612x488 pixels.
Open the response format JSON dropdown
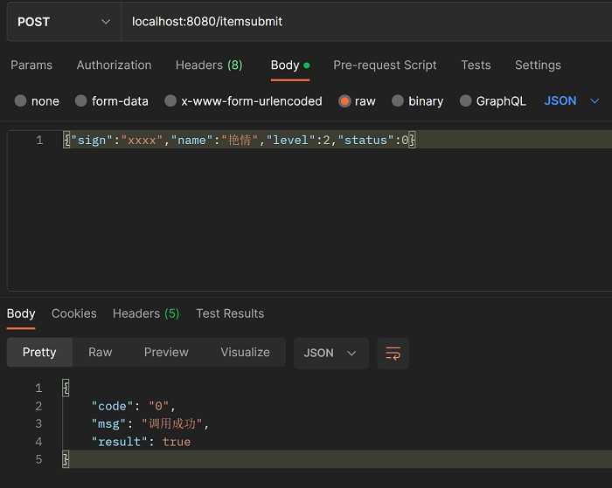pyautogui.click(x=330, y=353)
